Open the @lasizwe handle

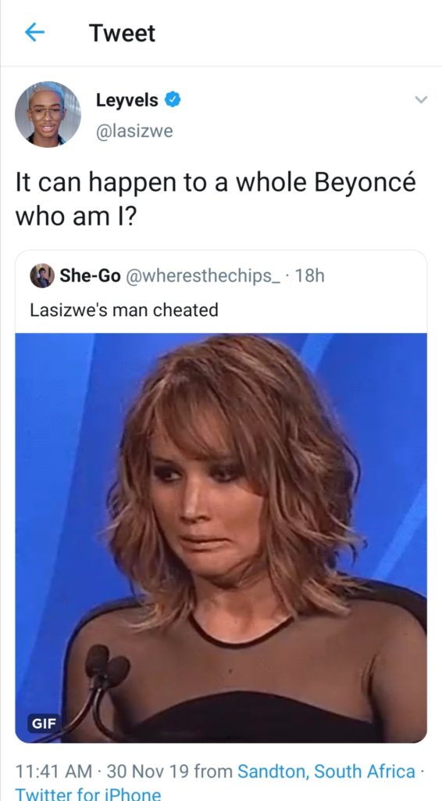click(134, 131)
